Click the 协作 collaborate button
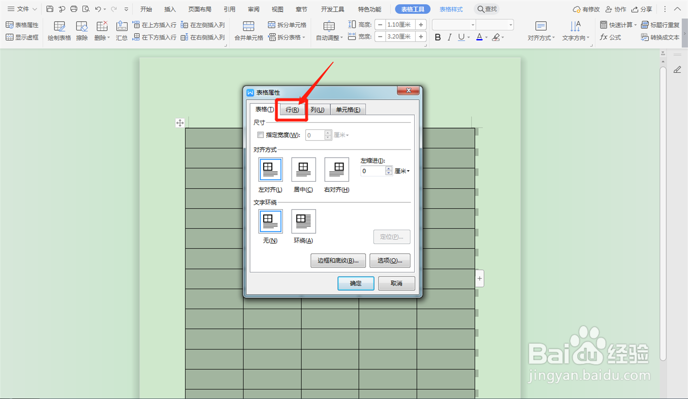The image size is (688, 399). pyautogui.click(x=616, y=9)
